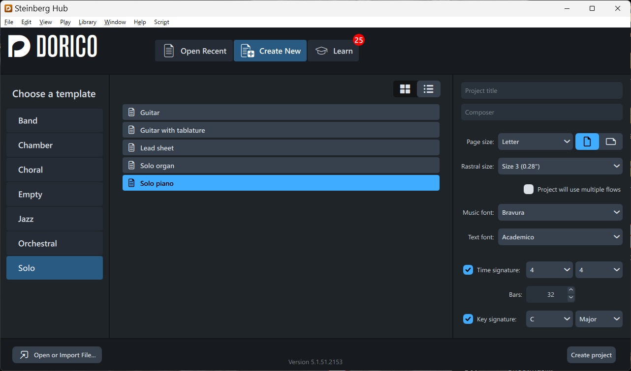
Task: Switch to grid view of templates
Action: (405, 89)
